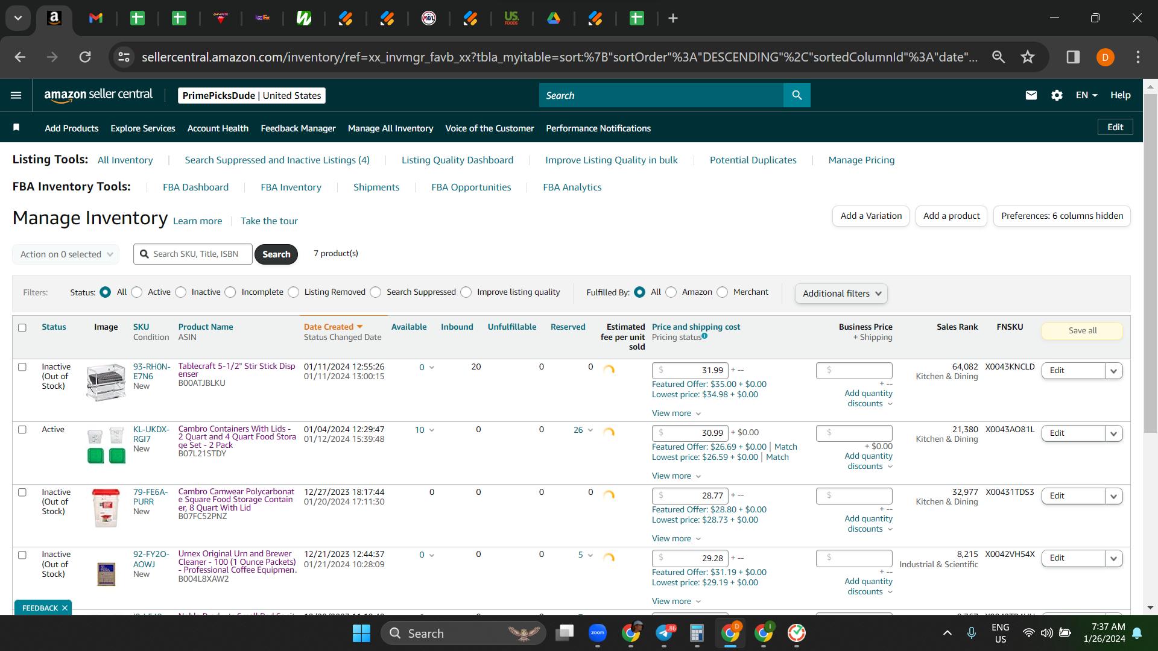Check the Tablecraft Stir Stick row checkbox
Viewport: 1158px width, 651px height.
[22, 366]
